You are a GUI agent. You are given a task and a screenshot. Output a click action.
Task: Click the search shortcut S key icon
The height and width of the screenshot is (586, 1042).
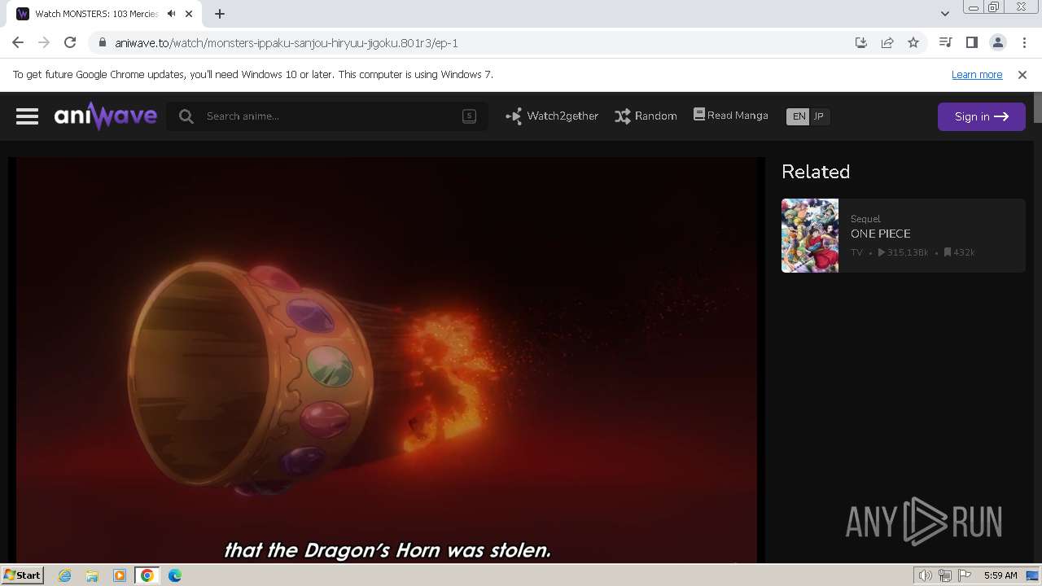click(469, 116)
